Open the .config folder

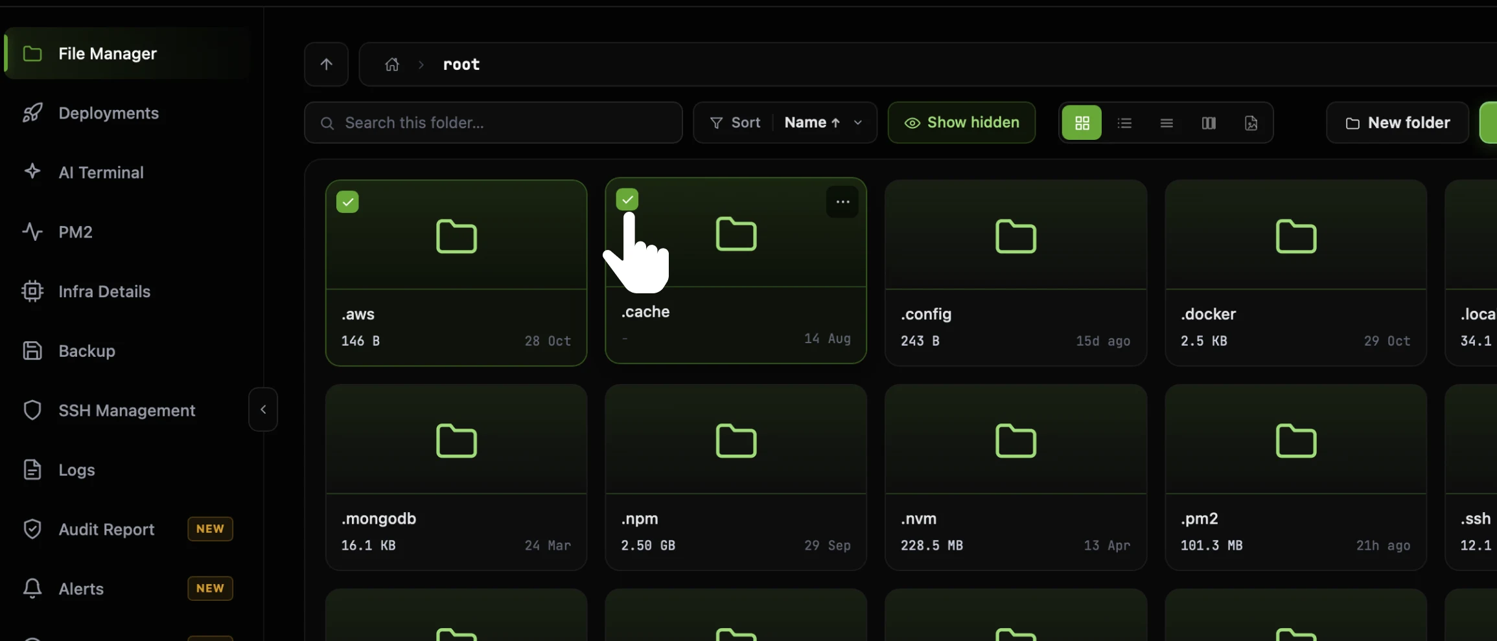pyautogui.click(x=1015, y=273)
